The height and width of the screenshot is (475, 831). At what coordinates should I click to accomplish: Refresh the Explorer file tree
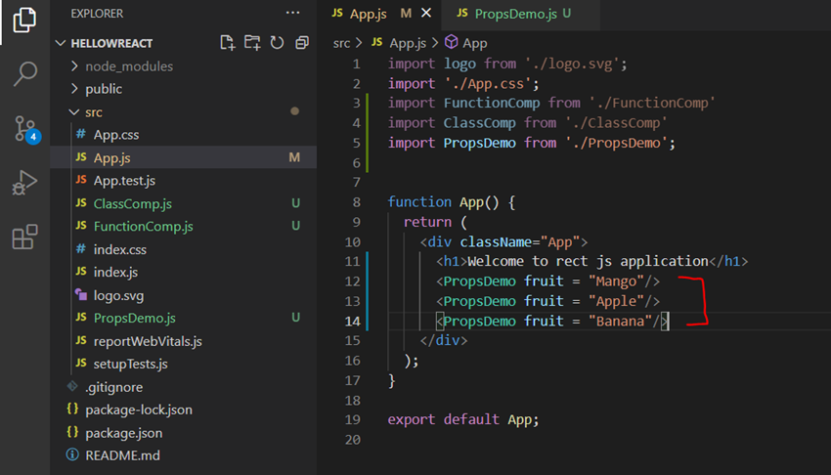tap(278, 43)
